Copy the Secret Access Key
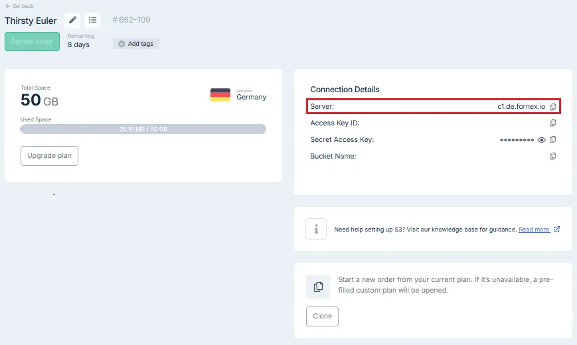The image size is (577, 345). 553,139
